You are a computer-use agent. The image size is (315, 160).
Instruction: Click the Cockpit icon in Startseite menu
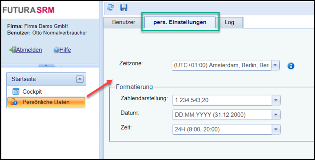[x=16, y=92]
